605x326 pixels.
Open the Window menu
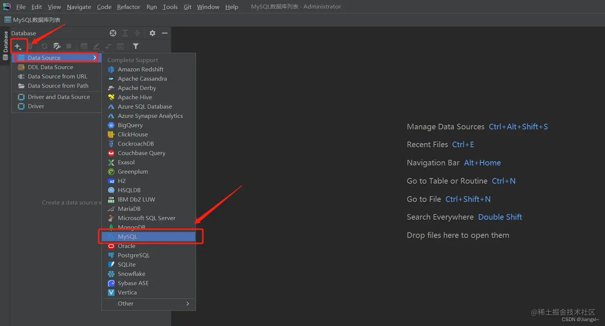pyautogui.click(x=208, y=7)
